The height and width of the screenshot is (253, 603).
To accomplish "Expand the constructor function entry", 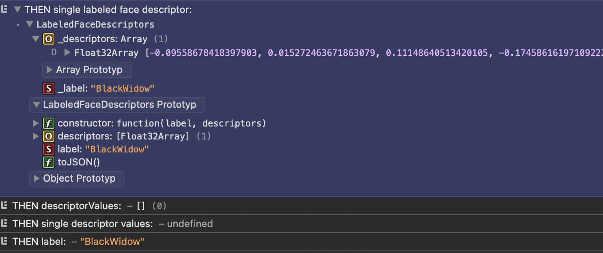I will click(x=36, y=123).
